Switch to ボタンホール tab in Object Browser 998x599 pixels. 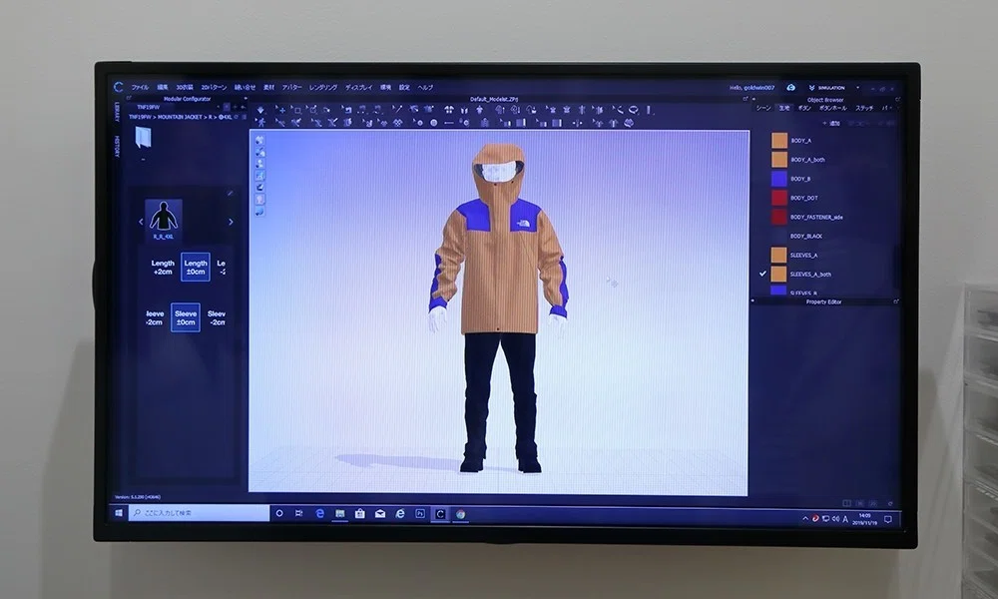click(832, 108)
